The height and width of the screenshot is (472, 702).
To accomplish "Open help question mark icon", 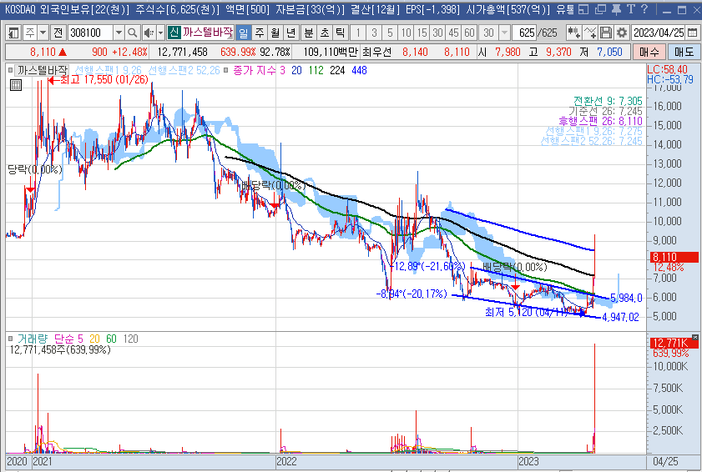I will (644, 9).
